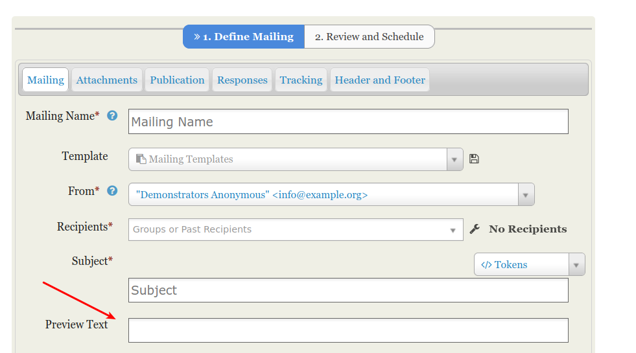
Task: Select the Mailing tab
Action: click(45, 80)
